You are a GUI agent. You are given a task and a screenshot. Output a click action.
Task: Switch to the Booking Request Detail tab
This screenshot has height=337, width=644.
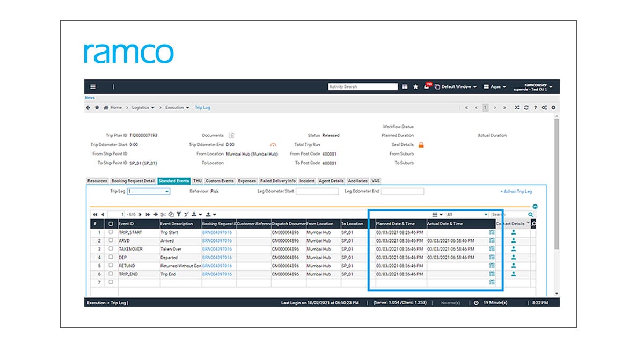pos(133,181)
